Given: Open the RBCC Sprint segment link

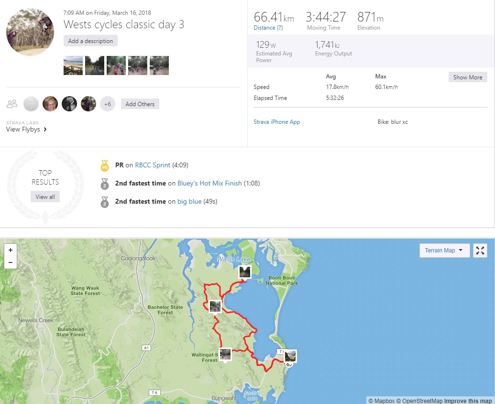Looking at the screenshot, I should [153, 165].
